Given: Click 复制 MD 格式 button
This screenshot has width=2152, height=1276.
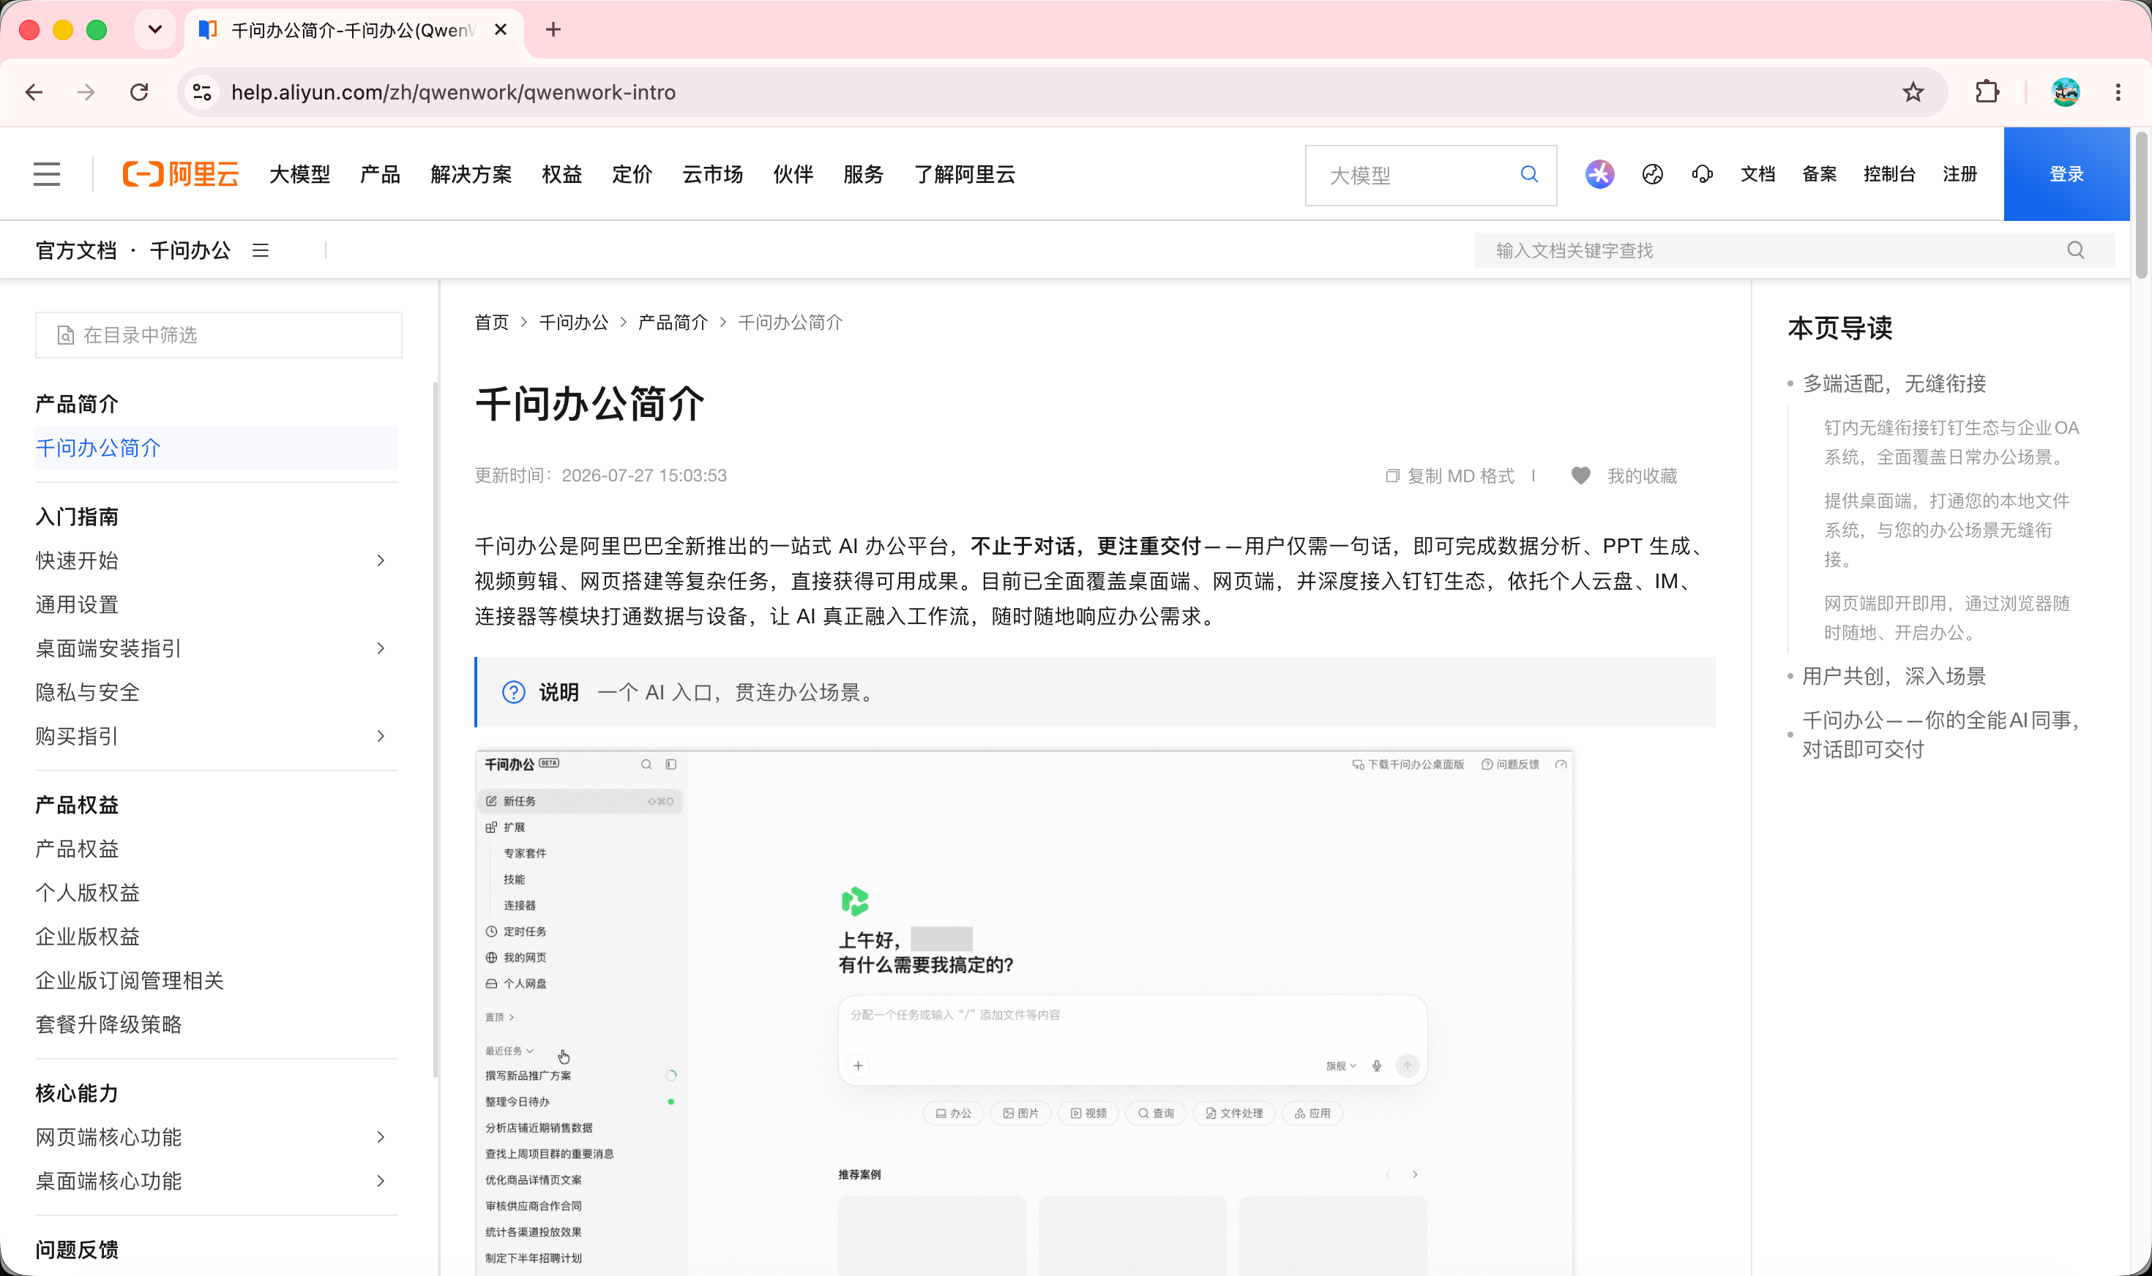Looking at the screenshot, I should click(x=1450, y=476).
